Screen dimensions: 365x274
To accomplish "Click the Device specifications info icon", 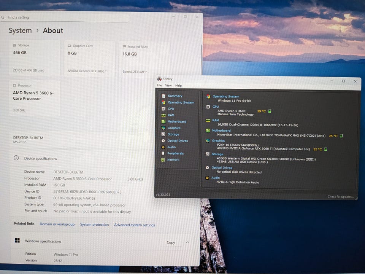I will point(16,158).
